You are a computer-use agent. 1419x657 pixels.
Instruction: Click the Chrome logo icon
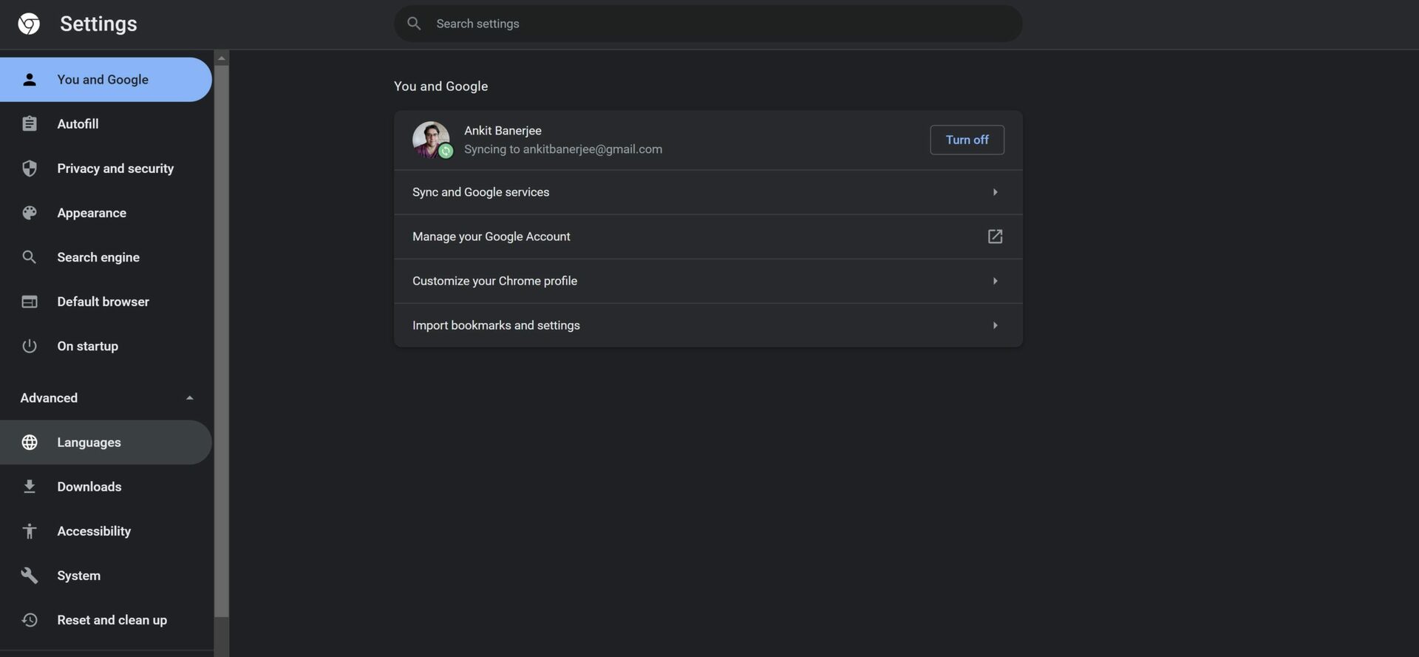pyautogui.click(x=29, y=24)
